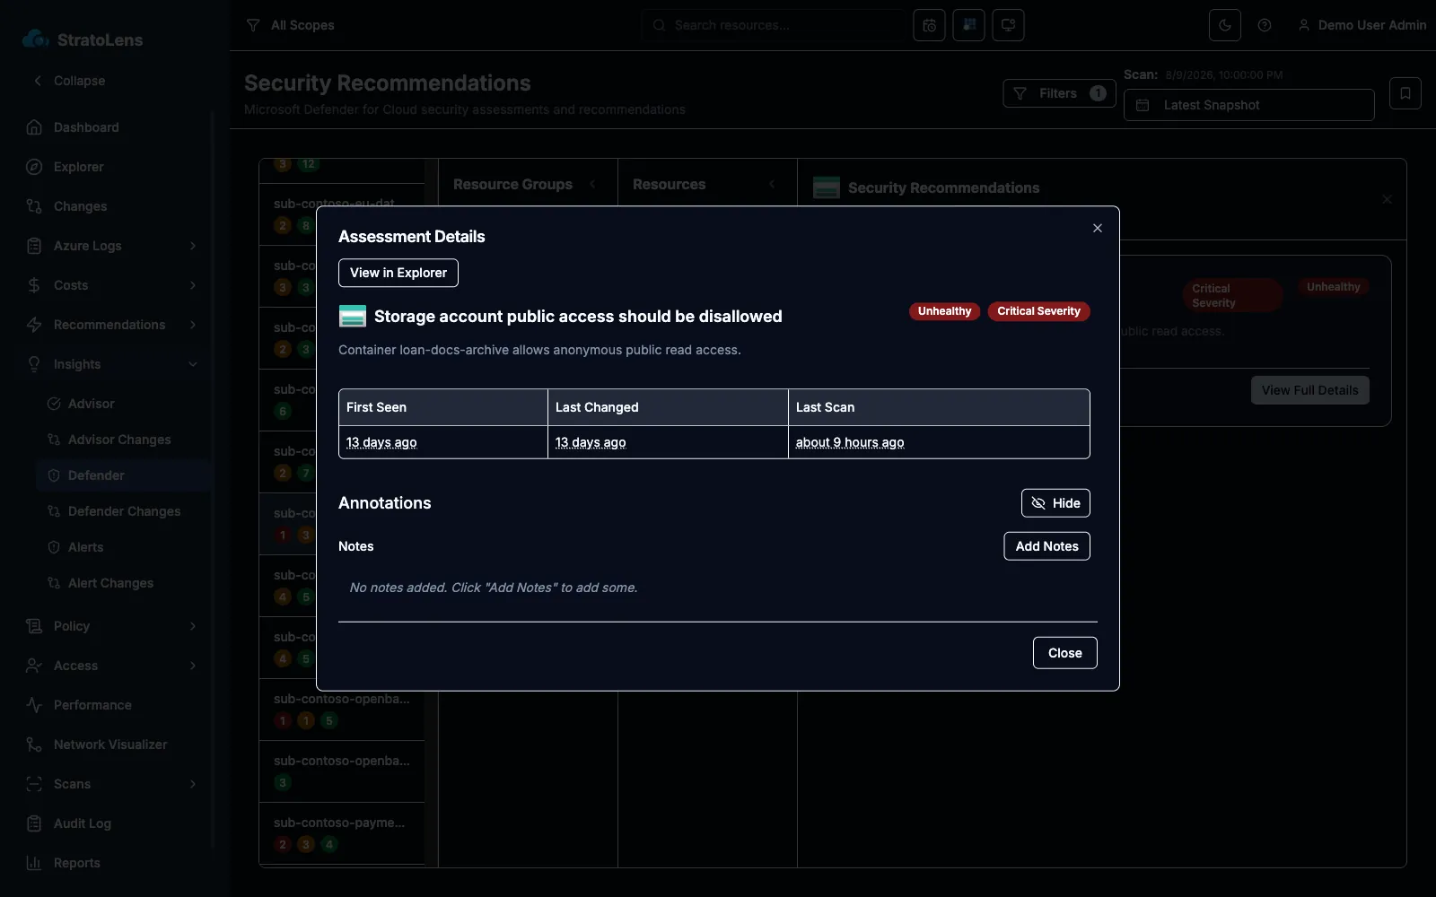The image size is (1436, 897).
Task: Click the scheduled scan calendar icon
Action: tap(929, 25)
